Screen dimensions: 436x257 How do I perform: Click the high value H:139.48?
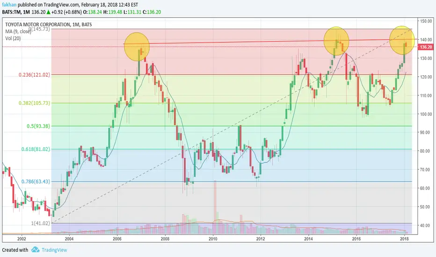click(113, 12)
